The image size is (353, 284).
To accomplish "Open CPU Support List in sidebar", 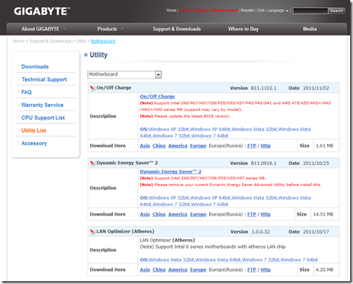I will (x=43, y=117).
